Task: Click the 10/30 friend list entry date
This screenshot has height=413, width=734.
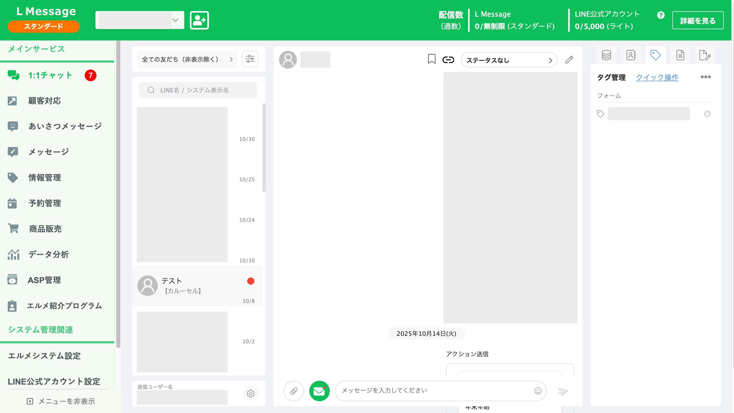Action: coord(247,139)
